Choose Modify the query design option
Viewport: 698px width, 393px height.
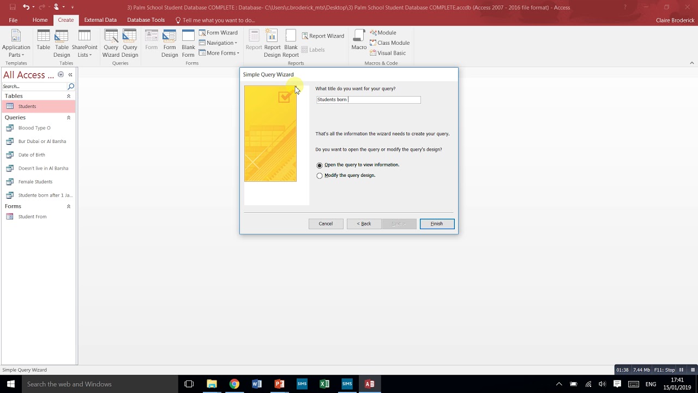click(x=346, y=175)
